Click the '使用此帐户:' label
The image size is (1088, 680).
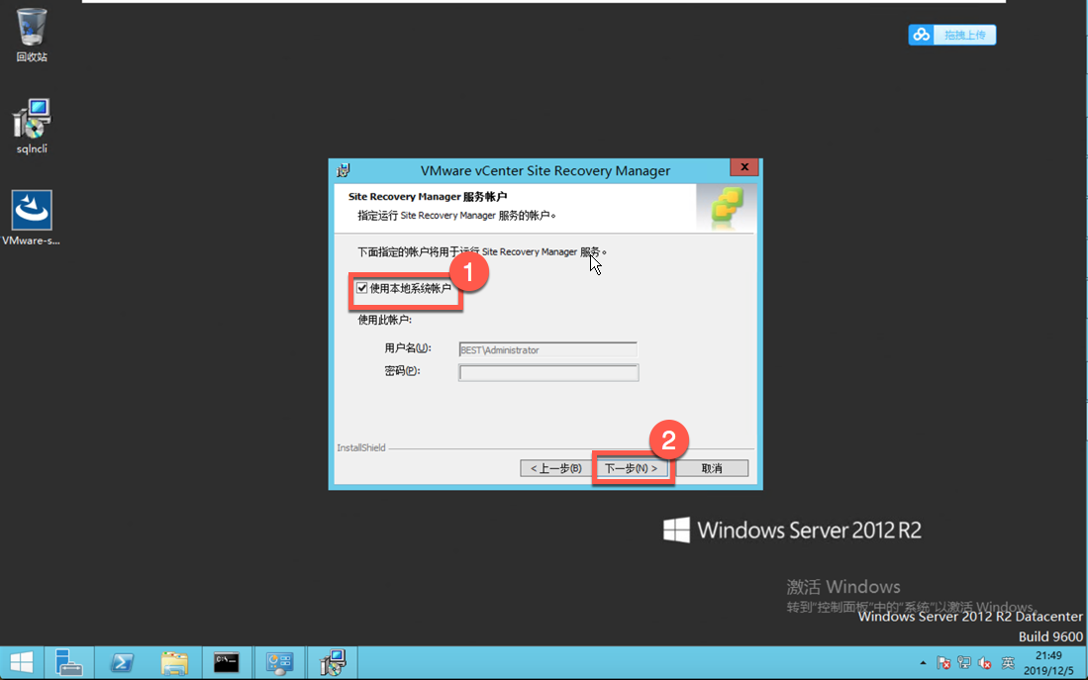point(384,320)
